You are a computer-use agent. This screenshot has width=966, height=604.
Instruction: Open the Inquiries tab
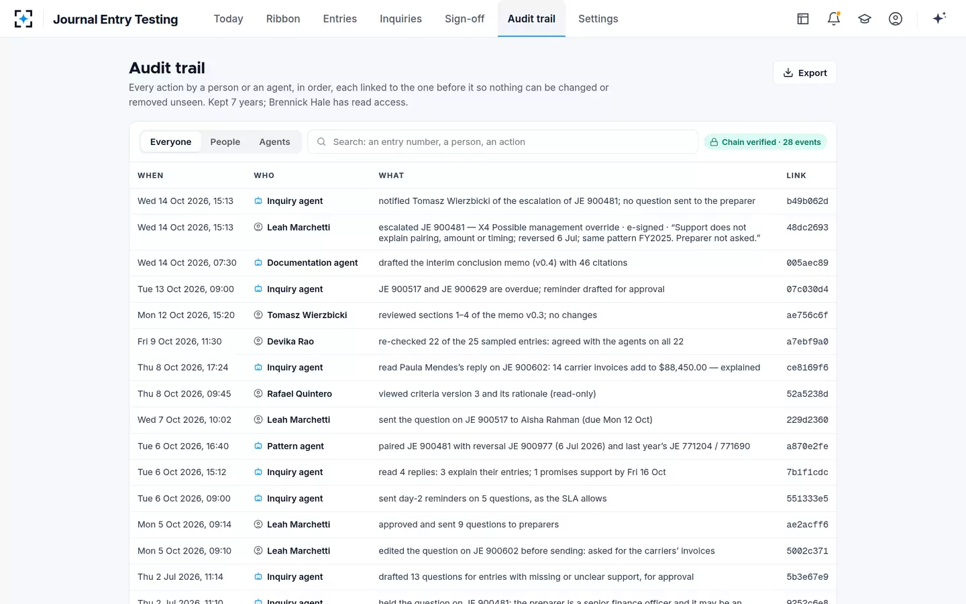click(x=400, y=19)
